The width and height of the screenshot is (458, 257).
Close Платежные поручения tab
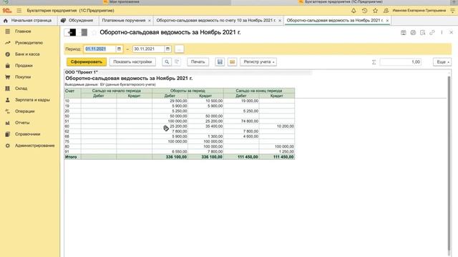(150, 21)
